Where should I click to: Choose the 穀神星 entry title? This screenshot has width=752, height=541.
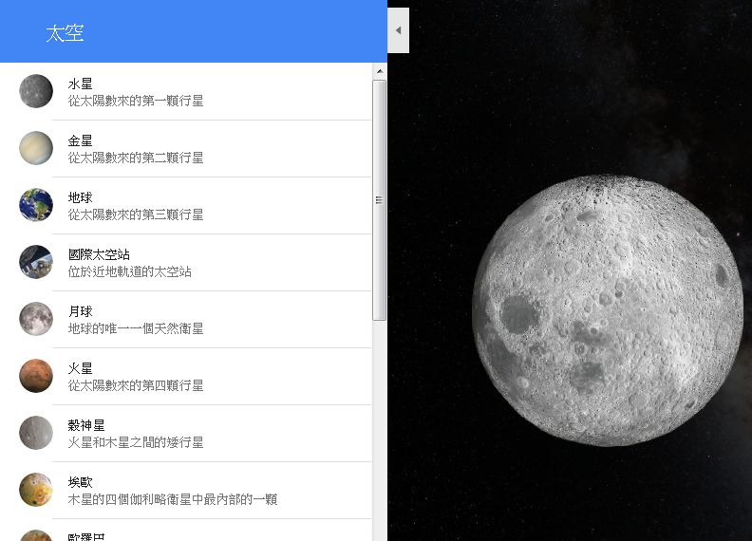86,425
